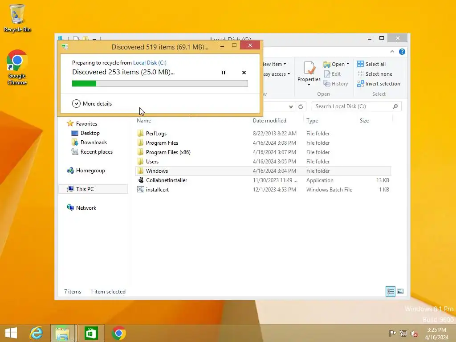Open Explorer Help question mark icon

pyautogui.click(x=402, y=52)
